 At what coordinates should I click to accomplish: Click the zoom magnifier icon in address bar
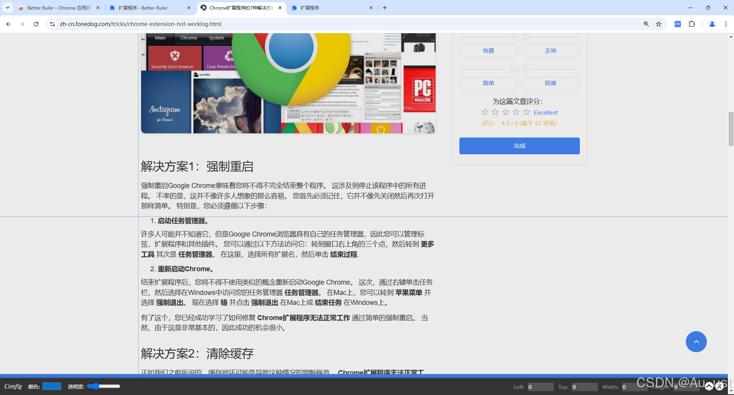click(646, 24)
